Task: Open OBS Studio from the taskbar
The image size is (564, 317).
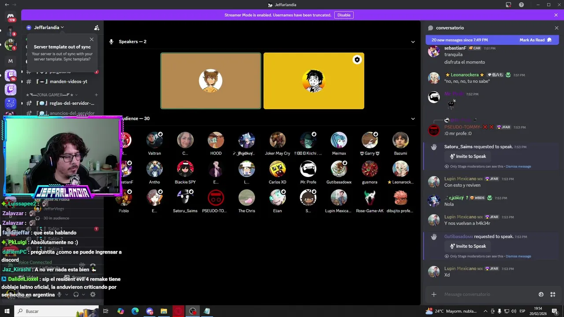Action: coord(193,311)
